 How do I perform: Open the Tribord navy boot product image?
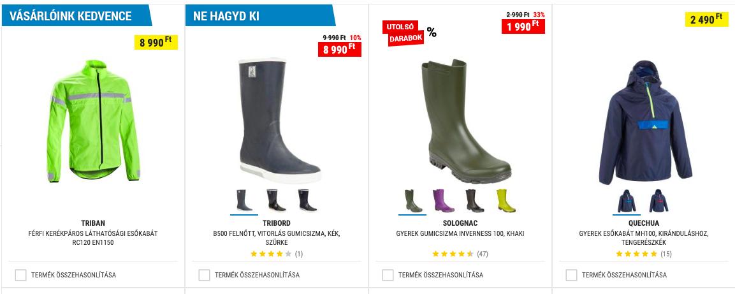pyautogui.click(x=279, y=121)
